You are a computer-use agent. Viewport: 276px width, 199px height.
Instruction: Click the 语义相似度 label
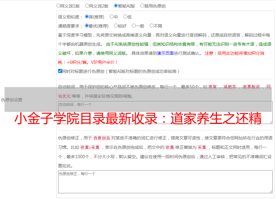(70, 17)
